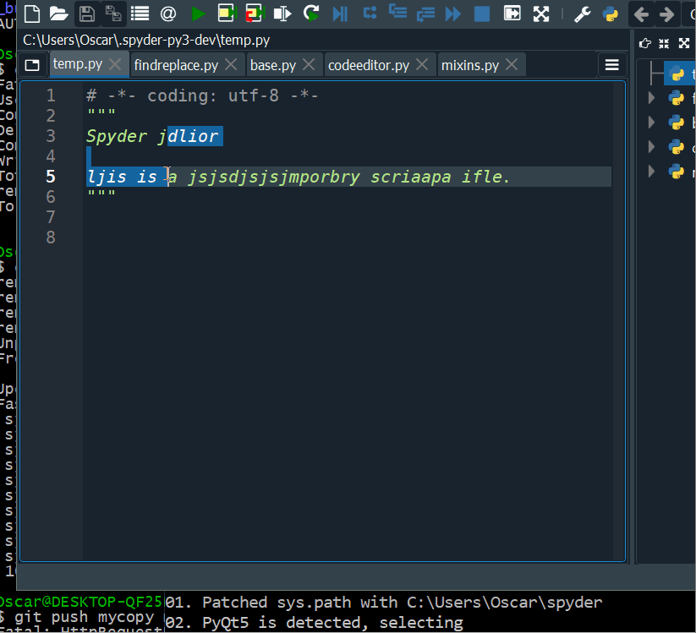Expand the third file in outline tree
The image size is (696, 633).
(x=651, y=123)
